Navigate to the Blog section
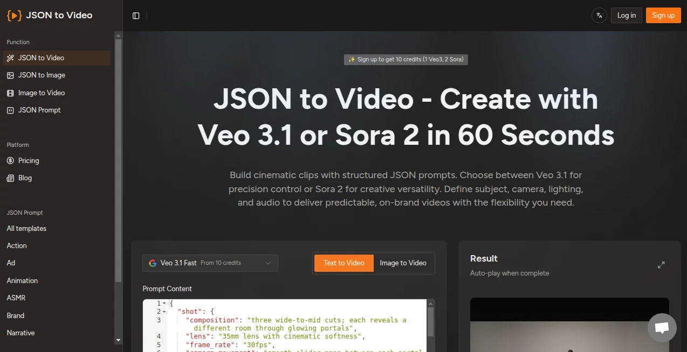Screen dimensions: 687x352 (24, 178)
